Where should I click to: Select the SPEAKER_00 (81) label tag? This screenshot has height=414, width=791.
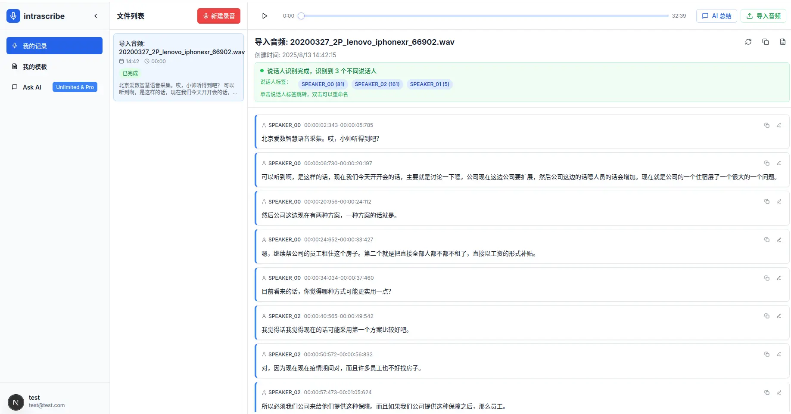click(x=323, y=84)
